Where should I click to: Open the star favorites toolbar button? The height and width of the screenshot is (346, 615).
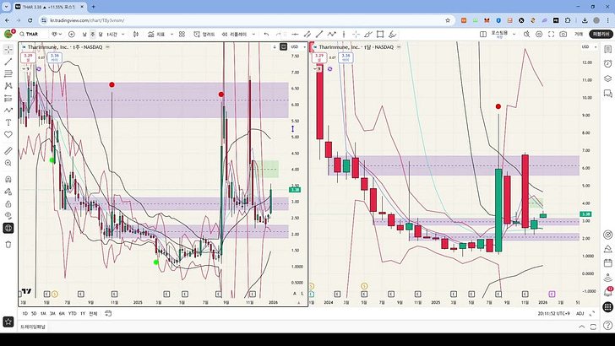pyautogui.click(x=8, y=322)
